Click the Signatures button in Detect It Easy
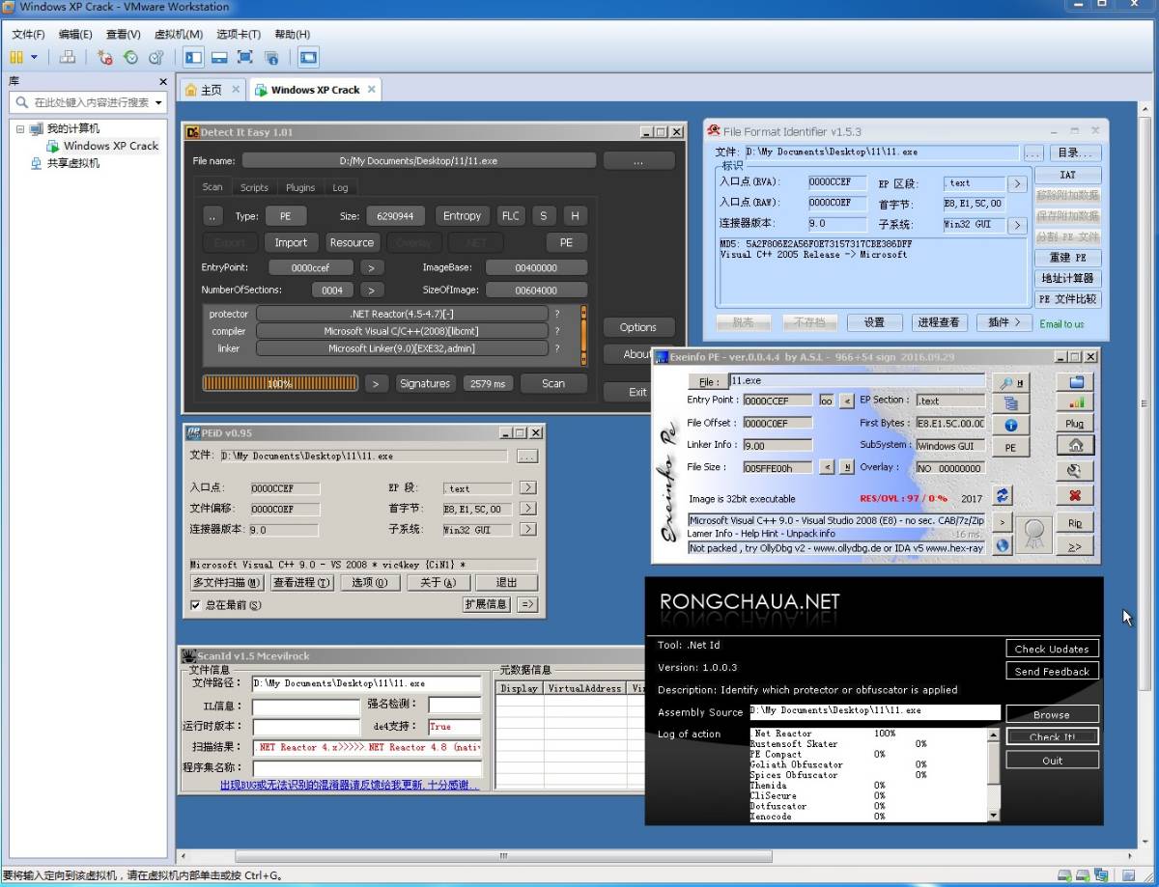Screen dimensions: 1159x887 pyautogui.click(x=425, y=383)
